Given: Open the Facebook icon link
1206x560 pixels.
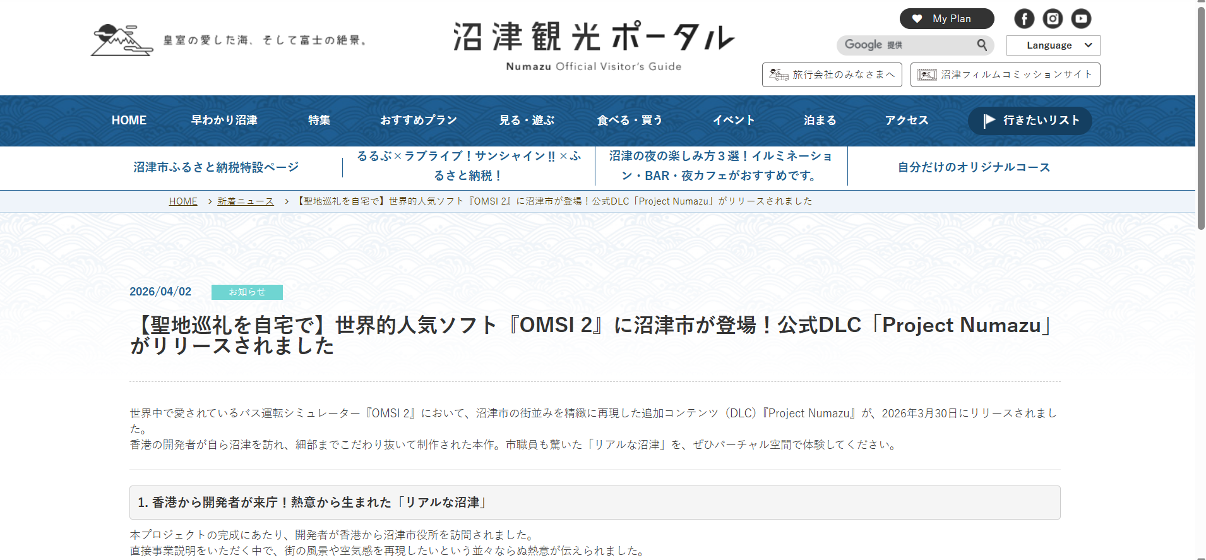Looking at the screenshot, I should pyautogui.click(x=1024, y=19).
